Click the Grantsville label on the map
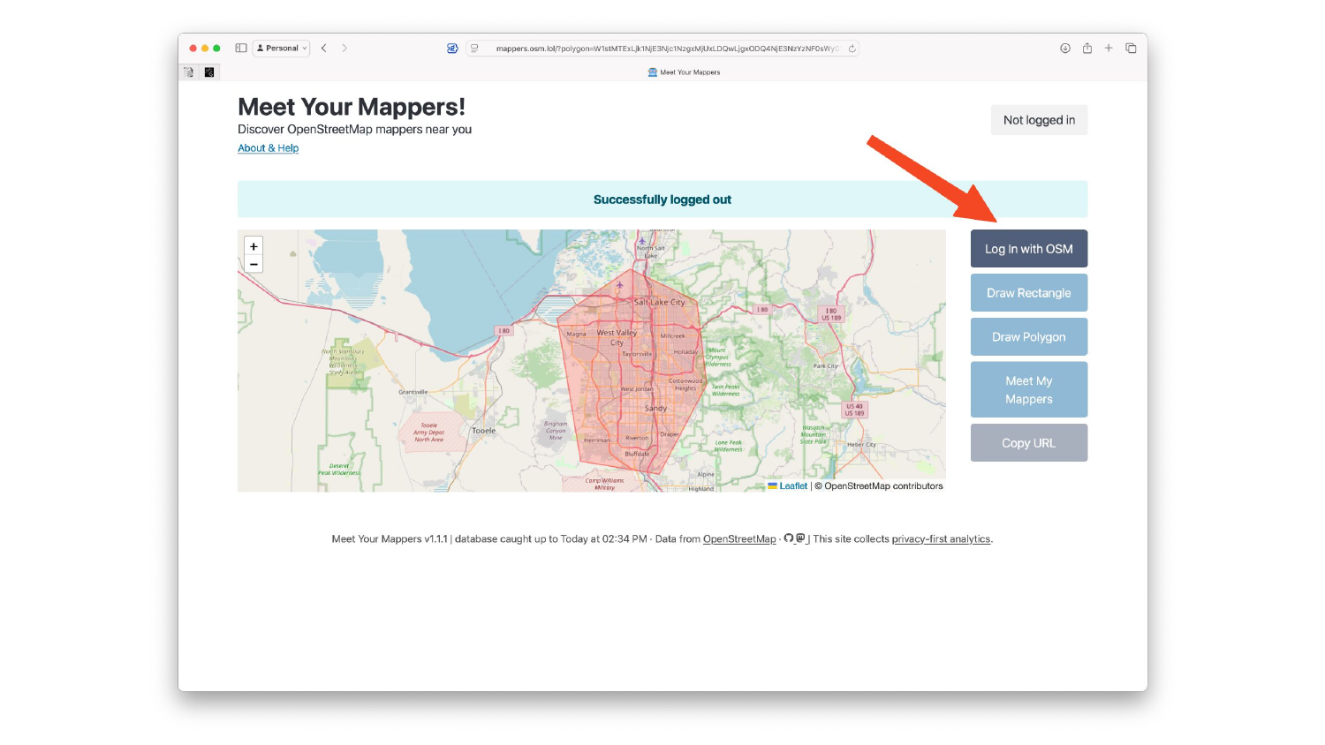Image resolution: width=1325 pixels, height=745 pixels. 413,392
